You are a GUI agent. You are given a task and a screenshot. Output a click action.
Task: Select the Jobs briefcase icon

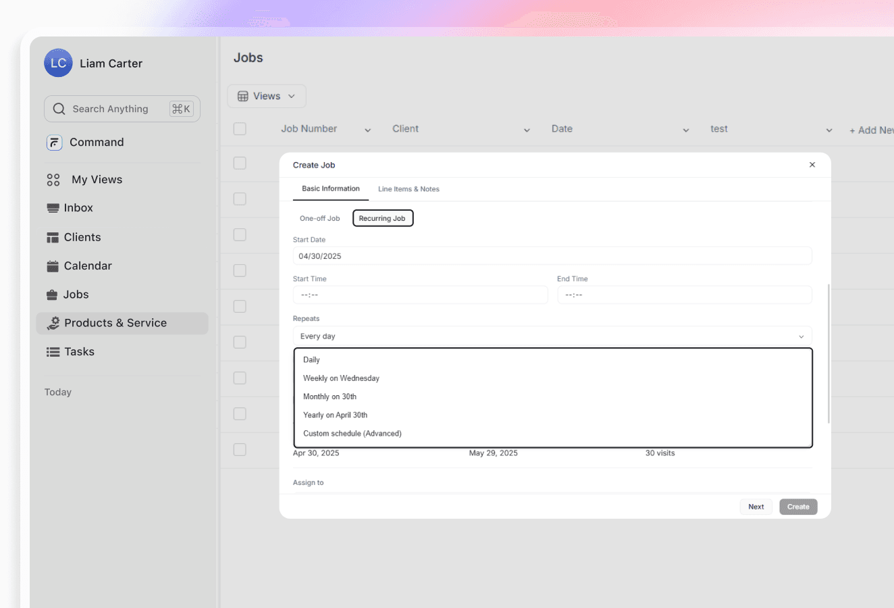point(52,294)
